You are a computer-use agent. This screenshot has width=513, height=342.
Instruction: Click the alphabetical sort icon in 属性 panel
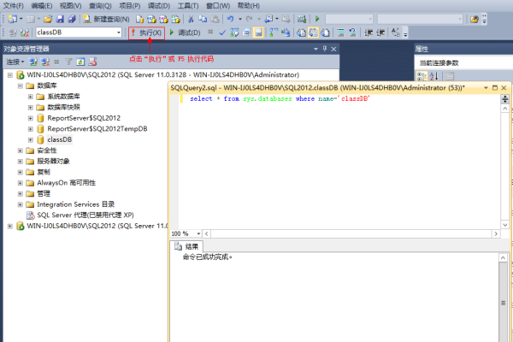433,77
